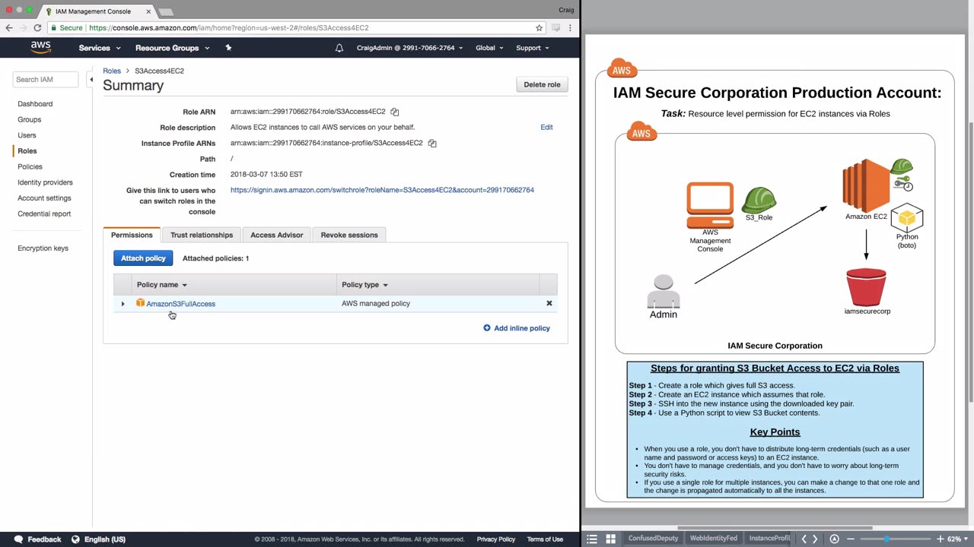The width and height of the screenshot is (974, 547).
Task: Bookmark this page with the star icon
Action: click(540, 28)
